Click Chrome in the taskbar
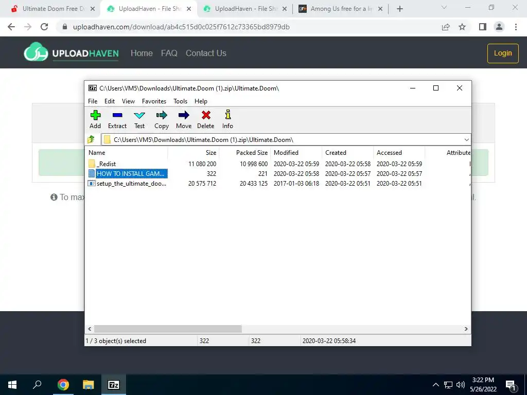This screenshot has width=527, height=395. [63, 385]
